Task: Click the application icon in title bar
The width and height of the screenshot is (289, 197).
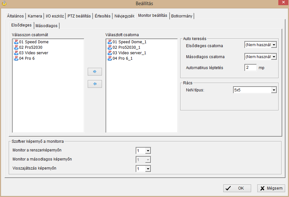Action: click(x=4, y=3)
